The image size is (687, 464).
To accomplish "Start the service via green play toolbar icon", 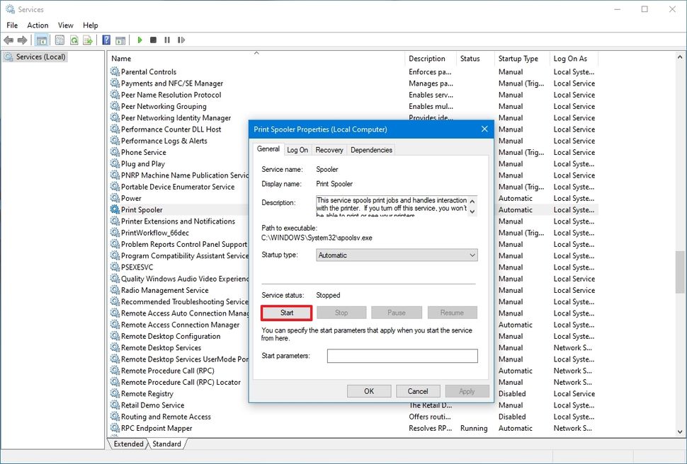I will [140, 40].
